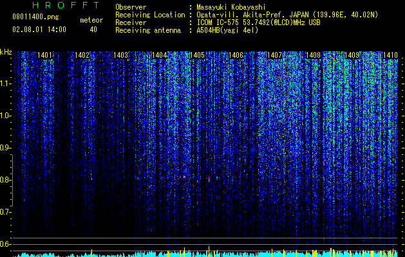The height and width of the screenshot is (257, 405).
Task: Click the 1404 time marker
Action: [x=160, y=55]
